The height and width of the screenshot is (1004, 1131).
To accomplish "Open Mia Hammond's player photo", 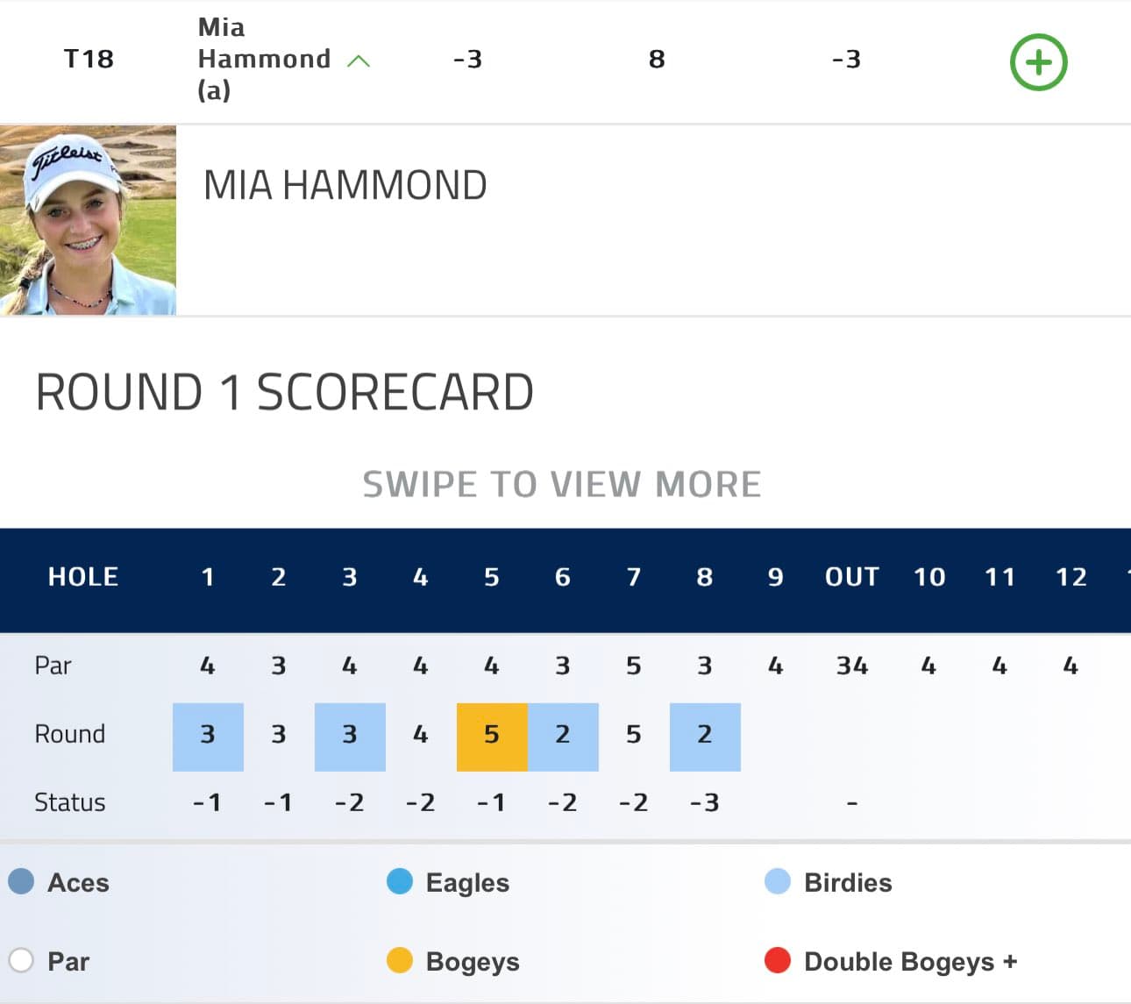I will pyautogui.click(x=88, y=220).
